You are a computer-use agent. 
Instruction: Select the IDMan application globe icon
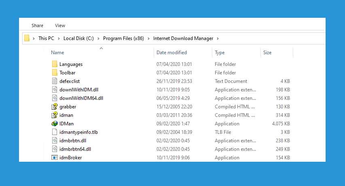[x=55, y=124]
